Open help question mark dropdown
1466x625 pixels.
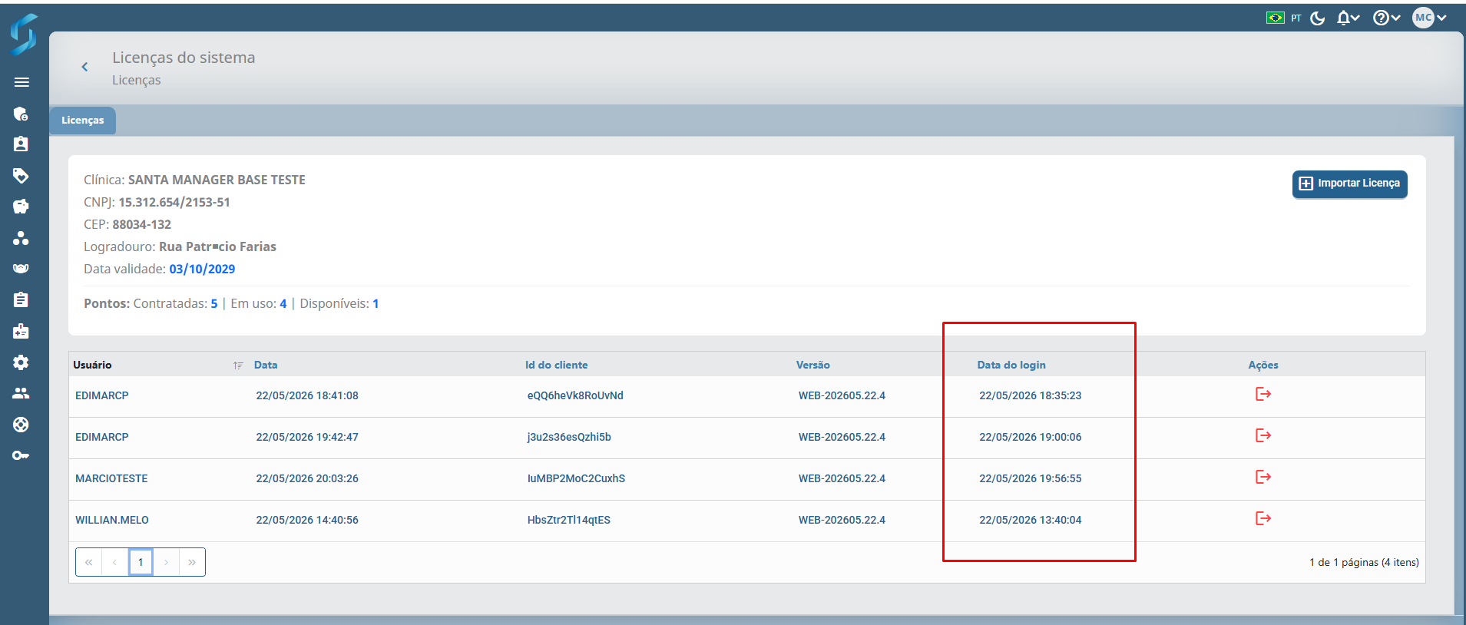click(1386, 18)
